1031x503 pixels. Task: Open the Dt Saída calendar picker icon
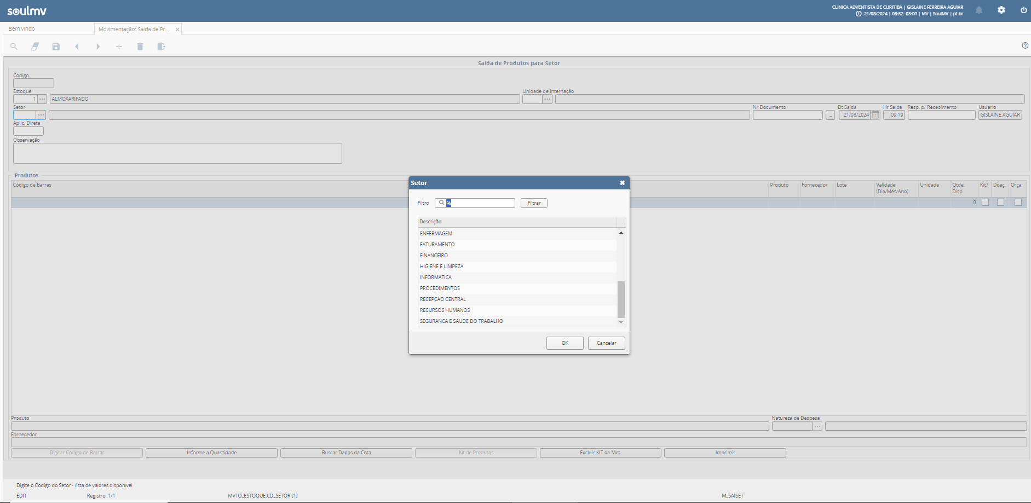click(x=876, y=115)
